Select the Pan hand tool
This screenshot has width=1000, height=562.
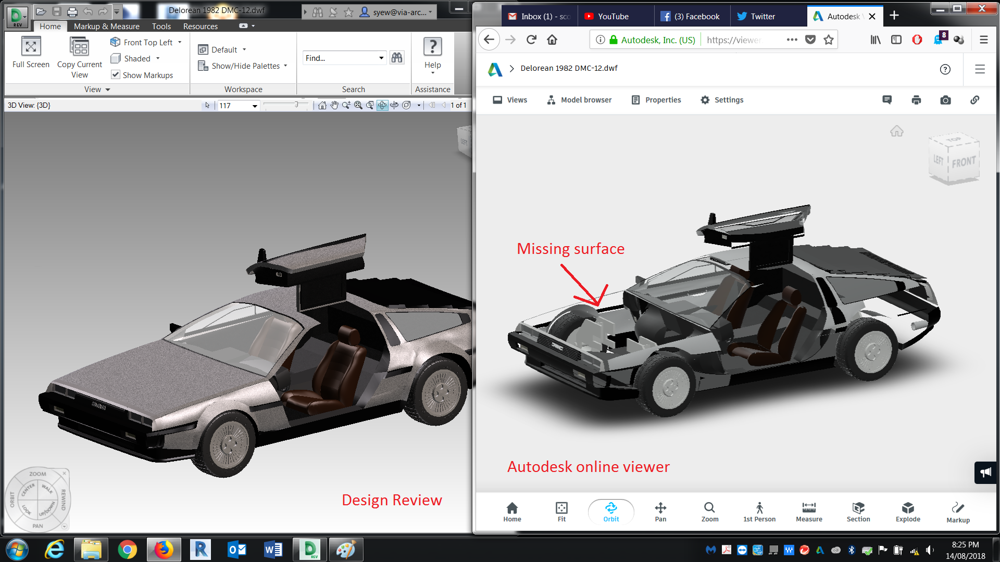334,105
